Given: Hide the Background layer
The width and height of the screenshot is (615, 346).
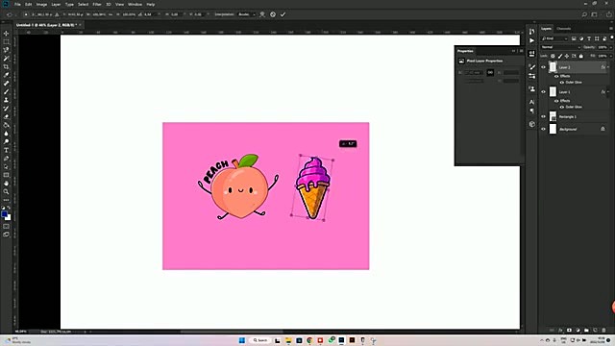Looking at the screenshot, I should (x=543, y=129).
